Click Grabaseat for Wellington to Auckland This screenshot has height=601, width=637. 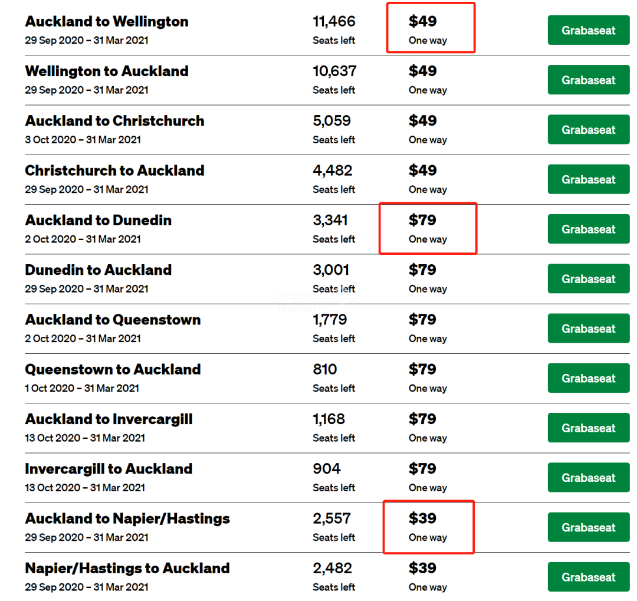(x=588, y=80)
